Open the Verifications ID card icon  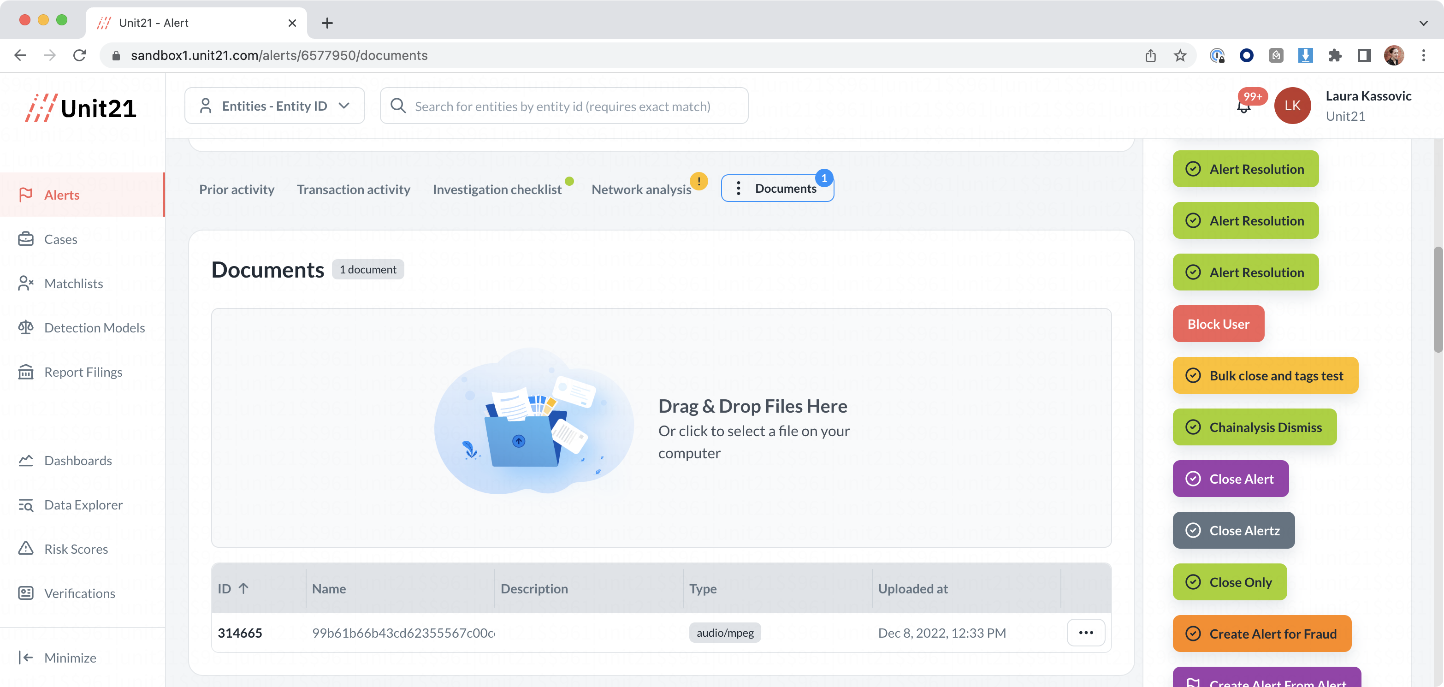pyautogui.click(x=26, y=593)
